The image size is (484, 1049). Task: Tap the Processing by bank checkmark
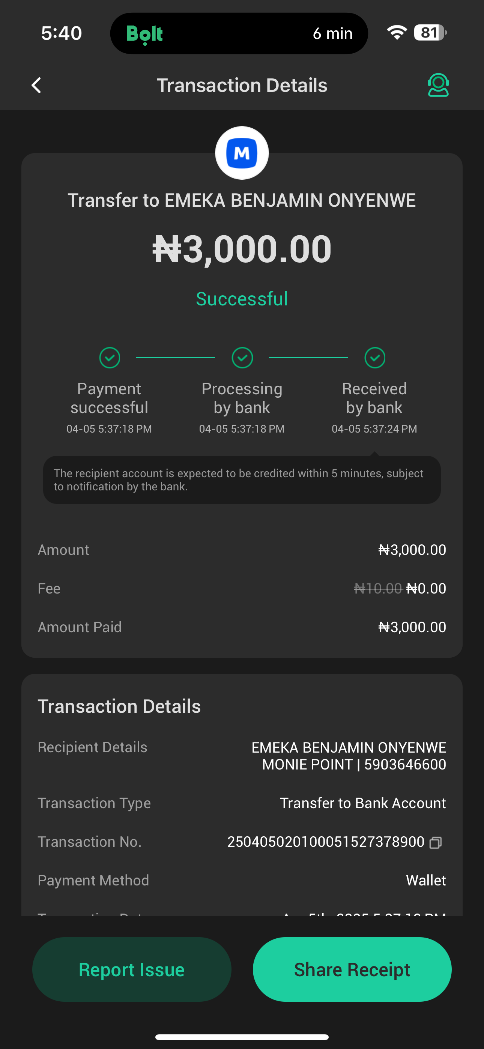(x=242, y=358)
